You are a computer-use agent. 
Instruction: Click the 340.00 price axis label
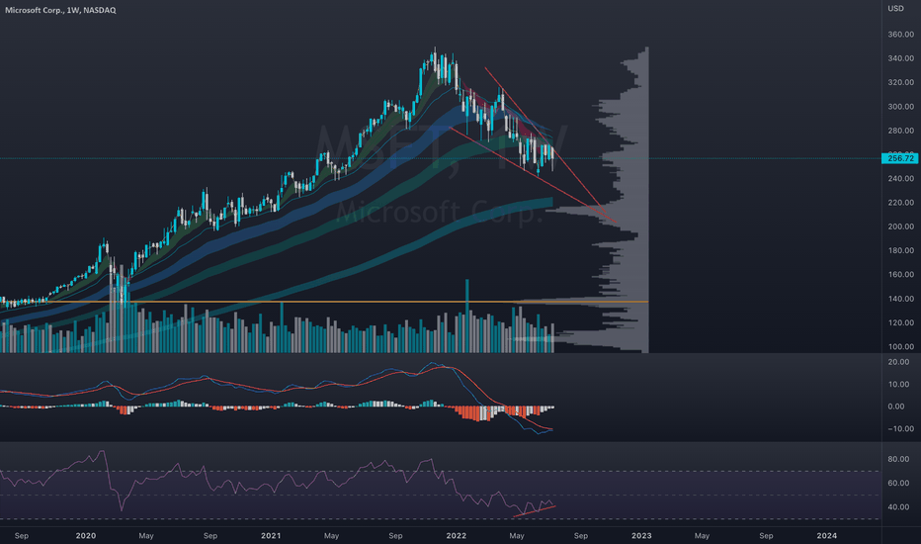900,58
